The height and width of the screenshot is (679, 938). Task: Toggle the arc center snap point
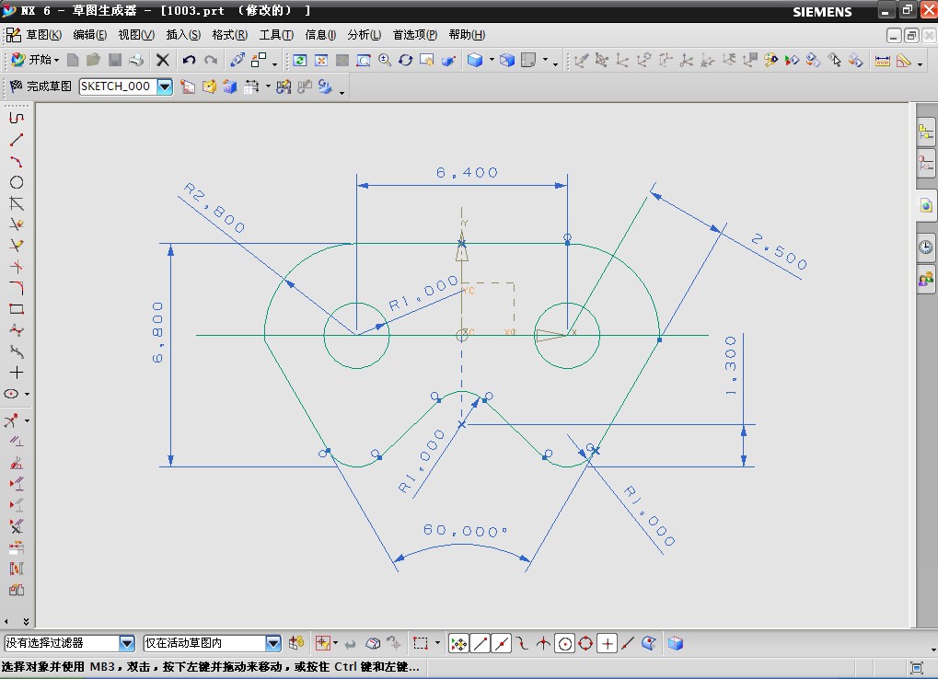point(565,644)
